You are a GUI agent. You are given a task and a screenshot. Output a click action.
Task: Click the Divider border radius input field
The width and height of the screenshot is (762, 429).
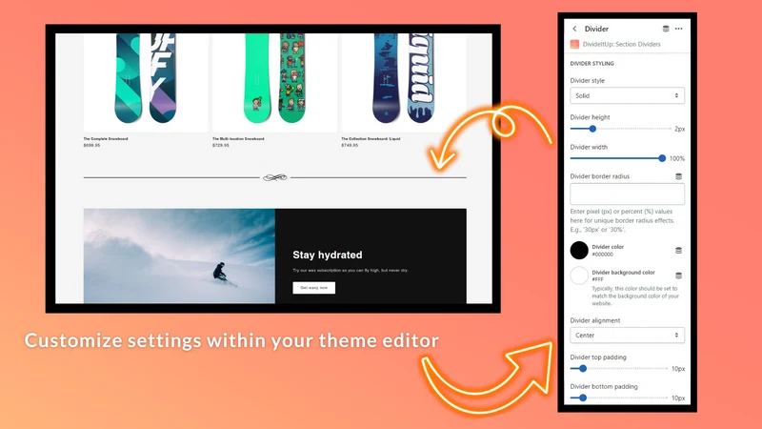(627, 194)
